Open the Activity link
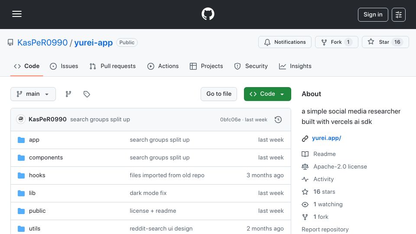This screenshot has height=234, width=416. point(323,179)
